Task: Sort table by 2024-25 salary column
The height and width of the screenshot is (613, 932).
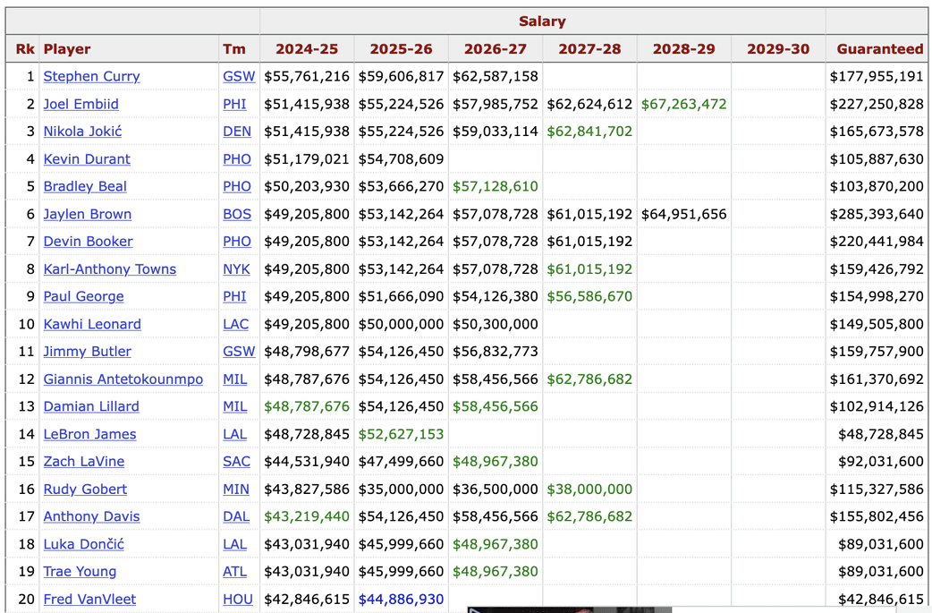Action: [x=307, y=49]
